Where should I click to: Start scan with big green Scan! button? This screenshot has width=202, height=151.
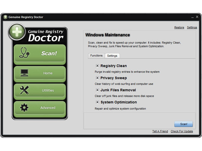coord(40,54)
